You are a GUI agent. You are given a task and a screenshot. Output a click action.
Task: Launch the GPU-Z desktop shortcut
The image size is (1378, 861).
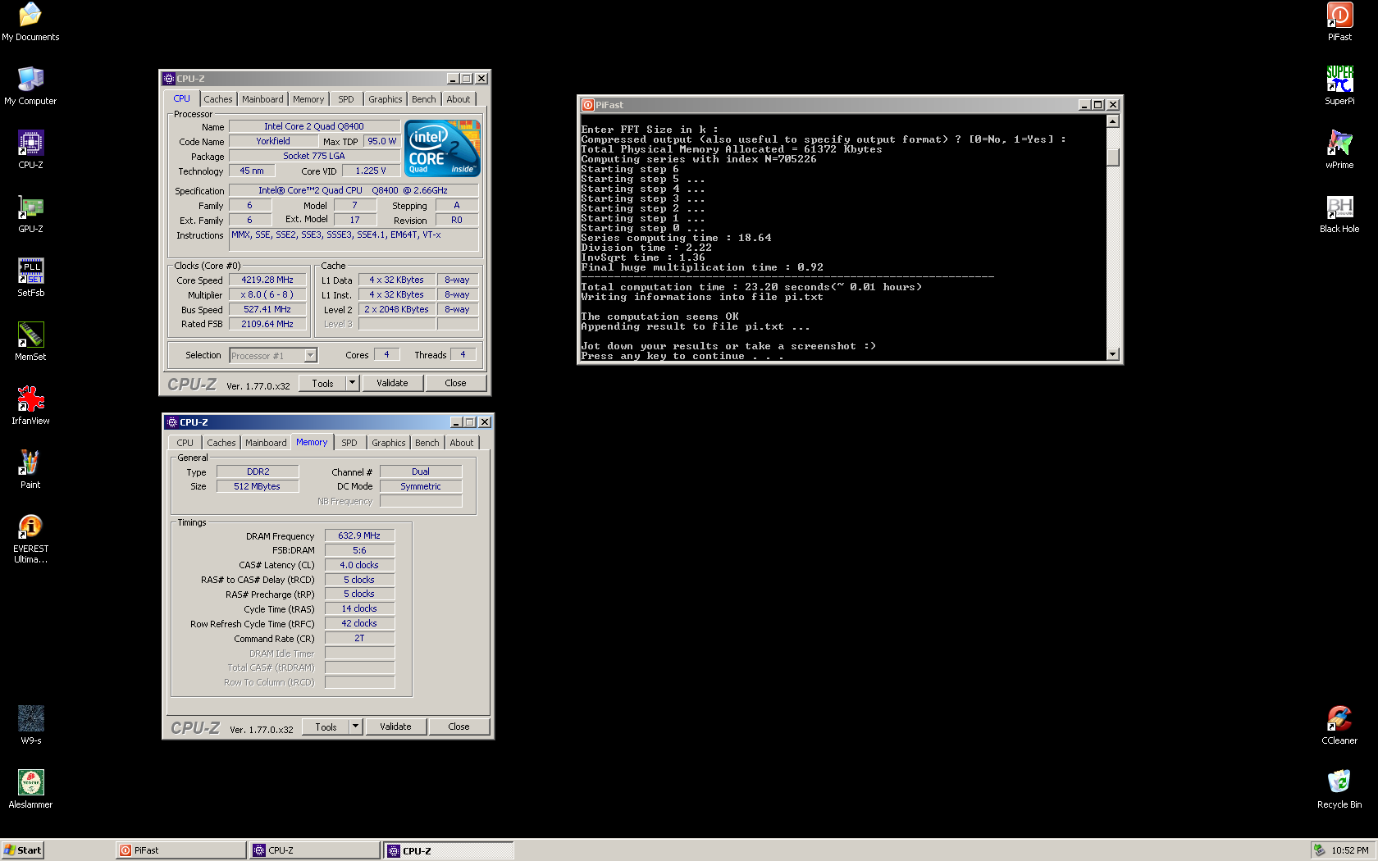[30, 213]
